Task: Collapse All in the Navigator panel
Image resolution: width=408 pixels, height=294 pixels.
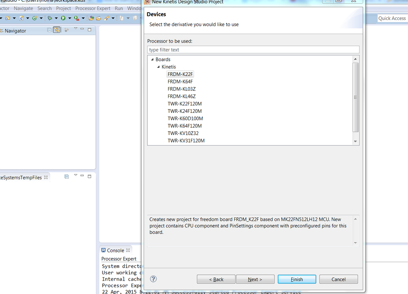Action: pyautogui.click(x=49, y=30)
